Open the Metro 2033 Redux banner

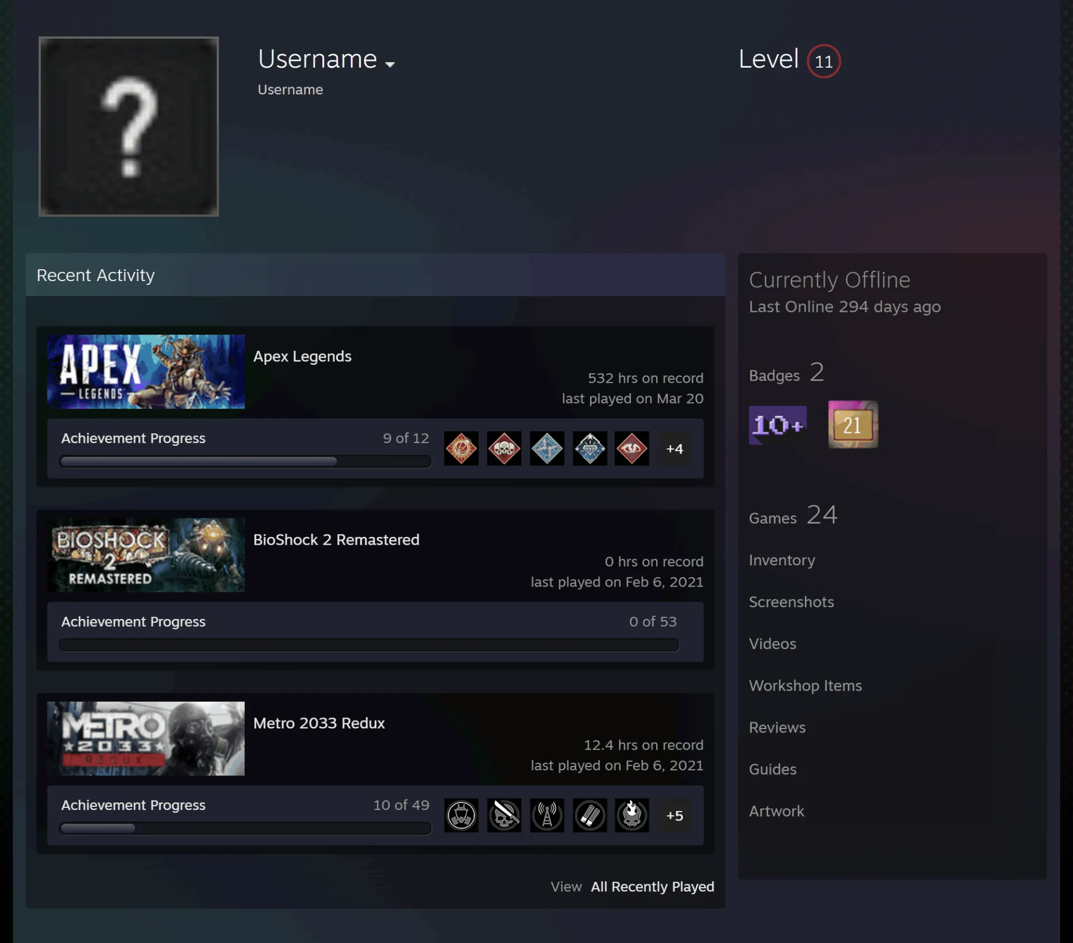(146, 739)
